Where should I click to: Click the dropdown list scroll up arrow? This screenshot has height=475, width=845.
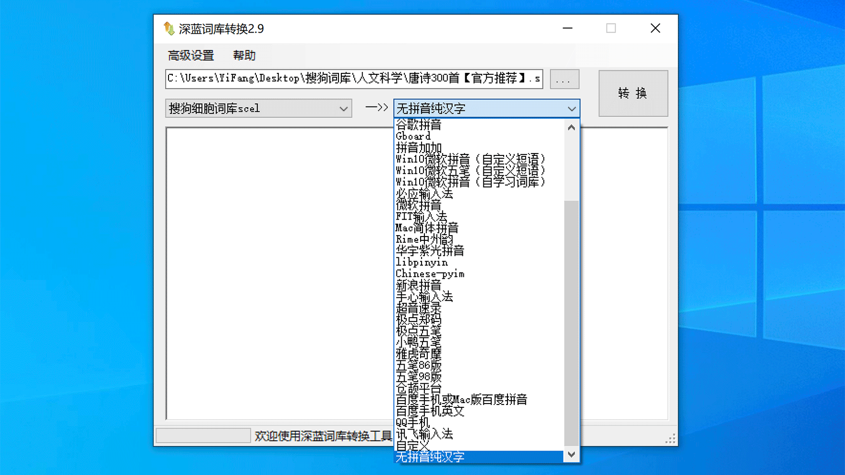point(571,127)
